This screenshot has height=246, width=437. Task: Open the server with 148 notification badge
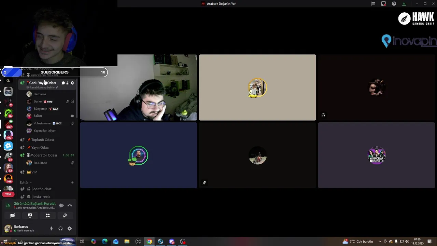tap(8, 179)
